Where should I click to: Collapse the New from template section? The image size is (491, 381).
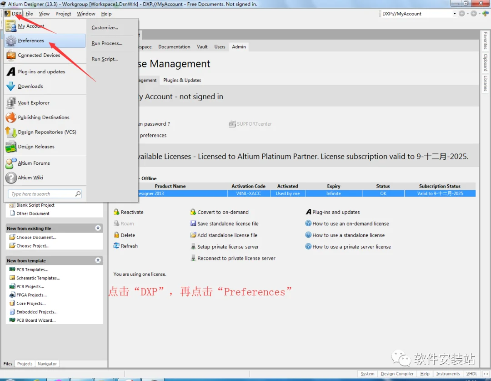click(x=98, y=260)
